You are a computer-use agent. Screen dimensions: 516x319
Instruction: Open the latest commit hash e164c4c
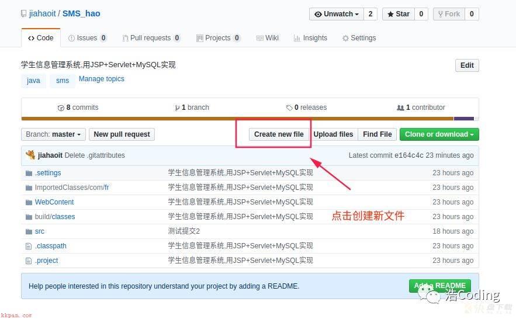coord(408,155)
